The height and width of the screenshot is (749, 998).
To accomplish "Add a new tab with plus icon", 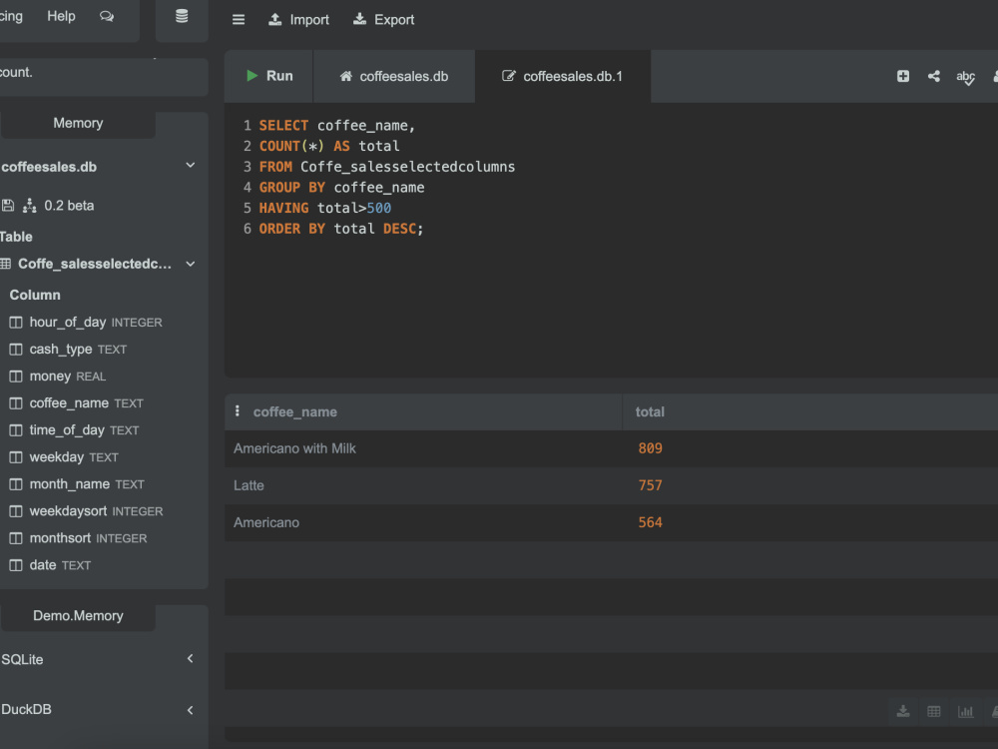I will click(x=902, y=77).
